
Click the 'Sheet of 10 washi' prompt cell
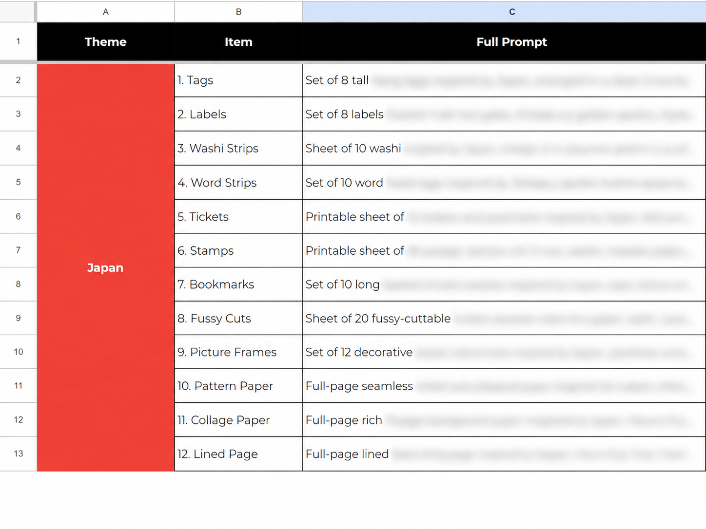point(504,148)
